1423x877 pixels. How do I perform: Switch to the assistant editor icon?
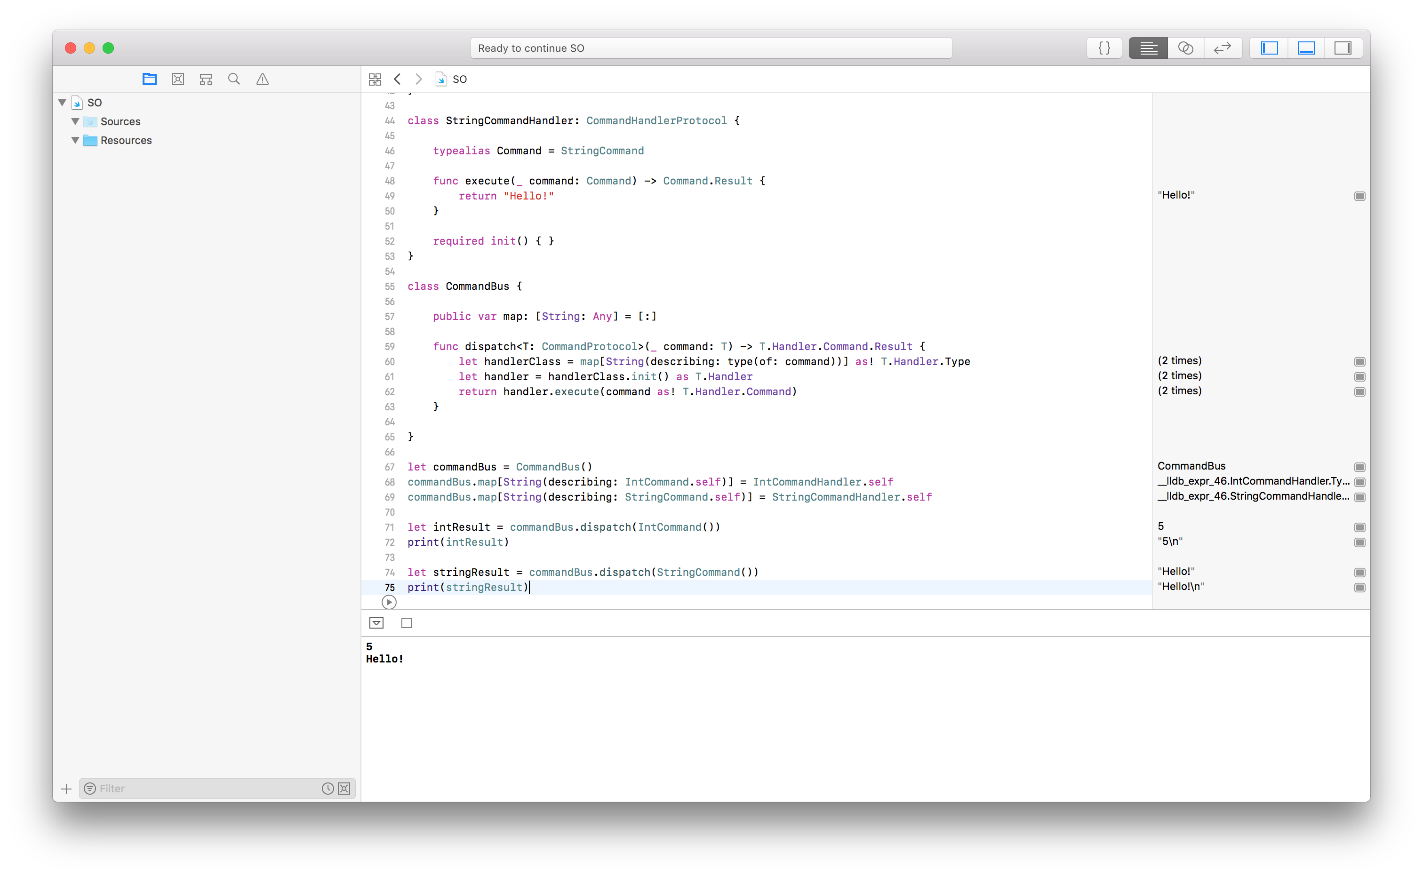coord(1185,48)
